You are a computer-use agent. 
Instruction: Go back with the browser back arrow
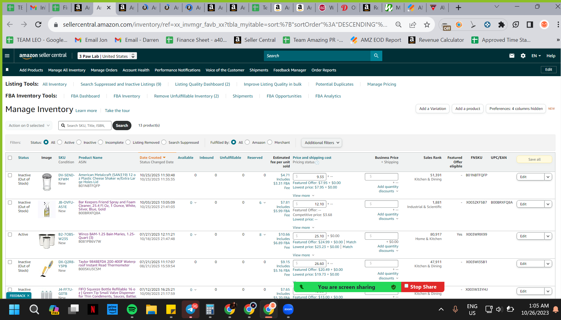tap(10, 25)
